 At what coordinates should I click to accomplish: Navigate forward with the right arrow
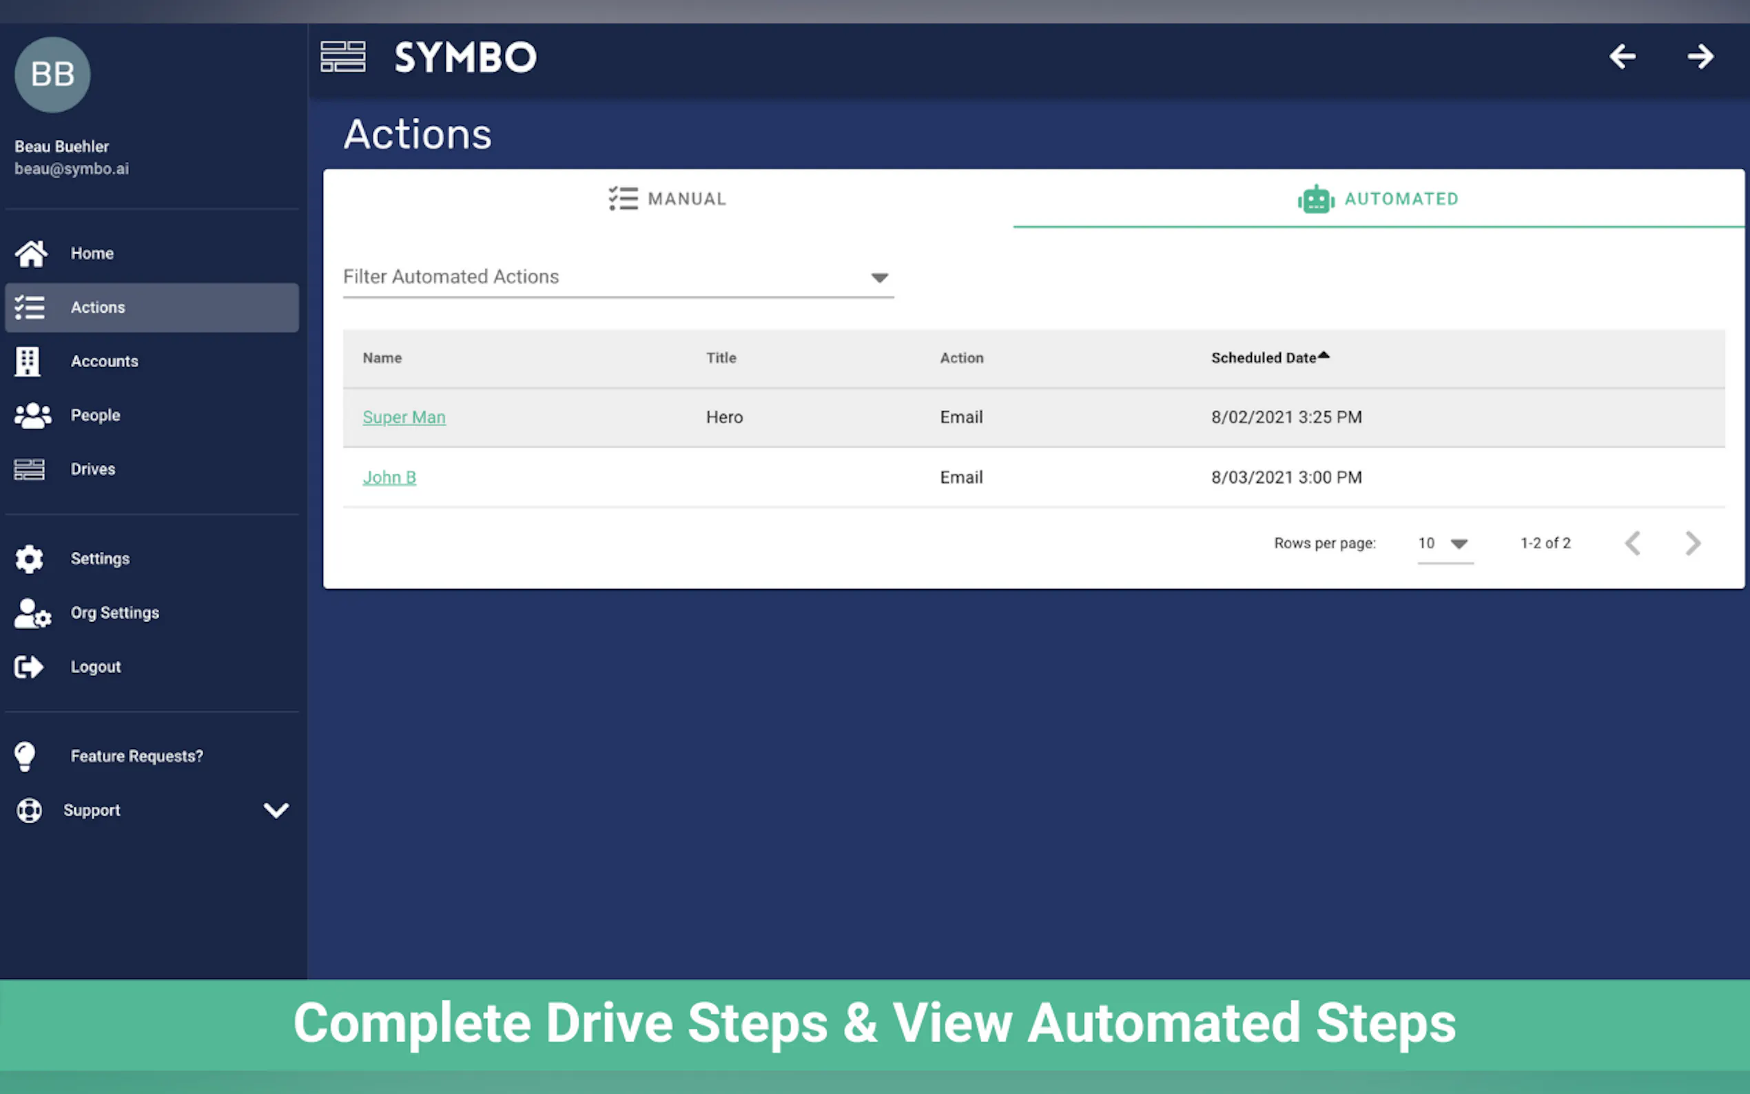[x=1700, y=56]
